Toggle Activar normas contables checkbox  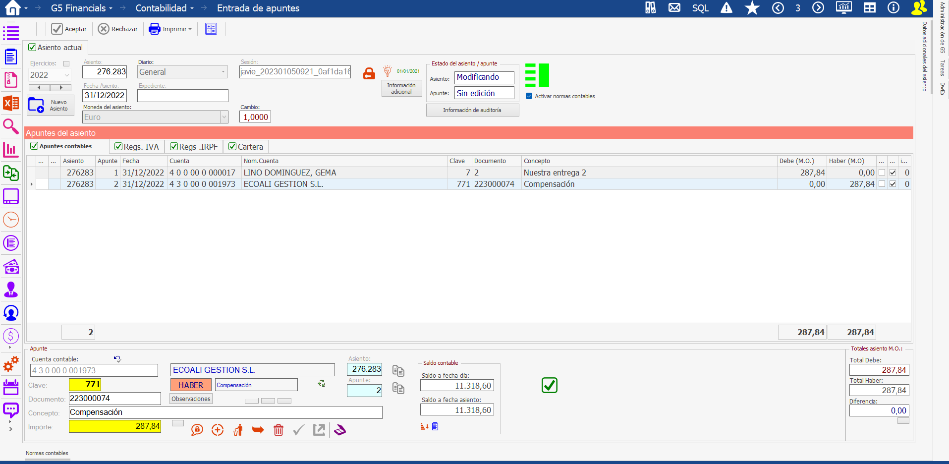(529, 96)
